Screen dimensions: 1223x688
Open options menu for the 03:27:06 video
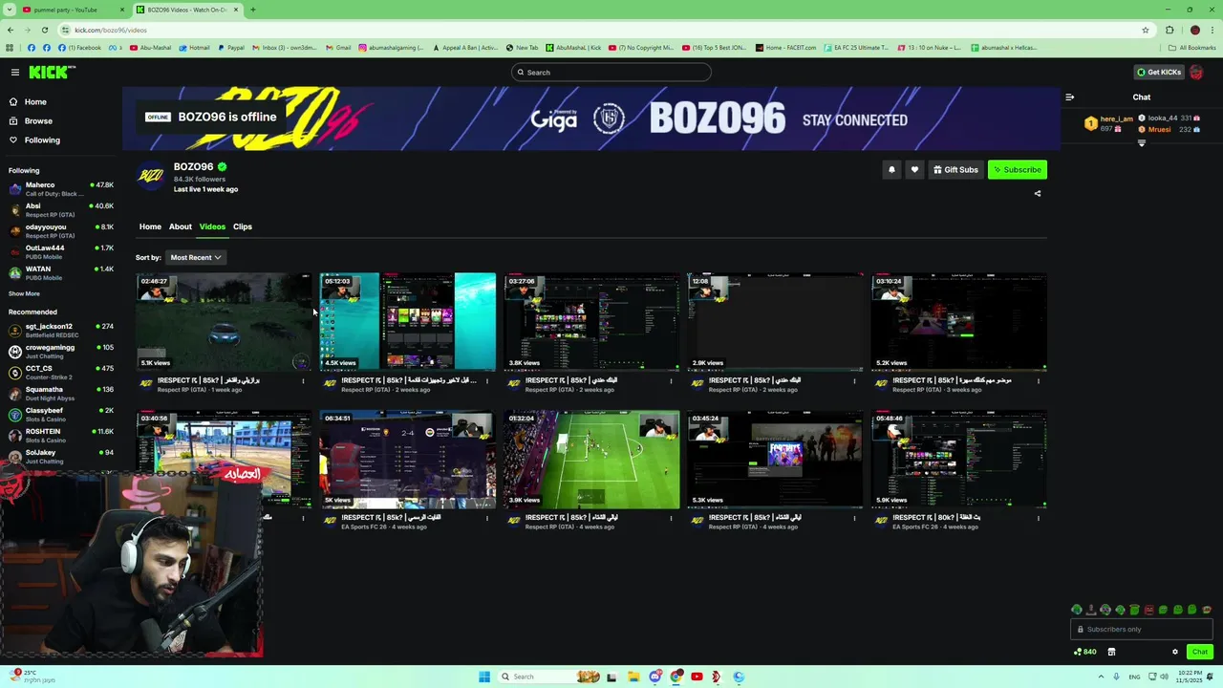[x=671, y=381]
